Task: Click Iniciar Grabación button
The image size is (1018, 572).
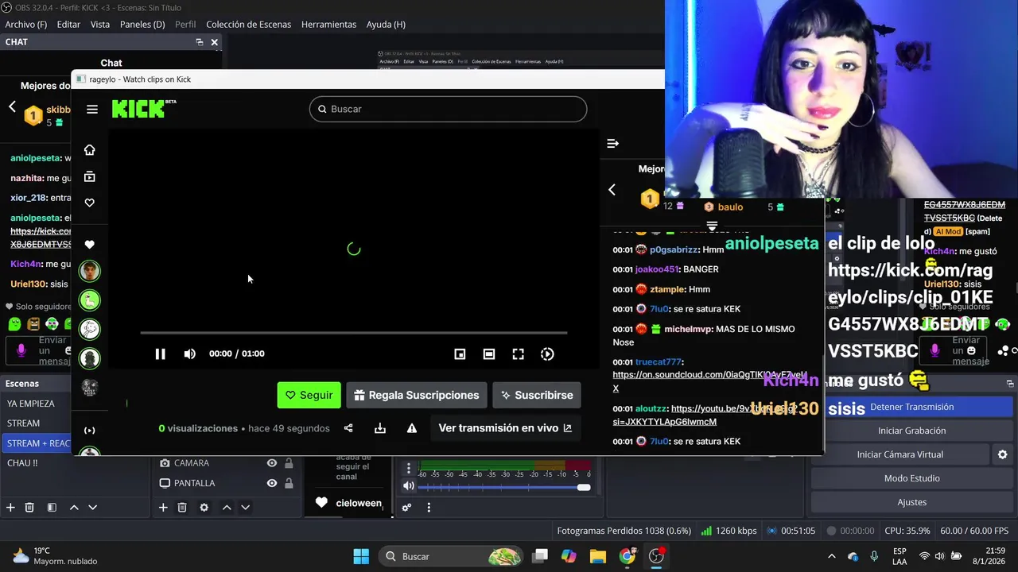Action: [911, 431]
